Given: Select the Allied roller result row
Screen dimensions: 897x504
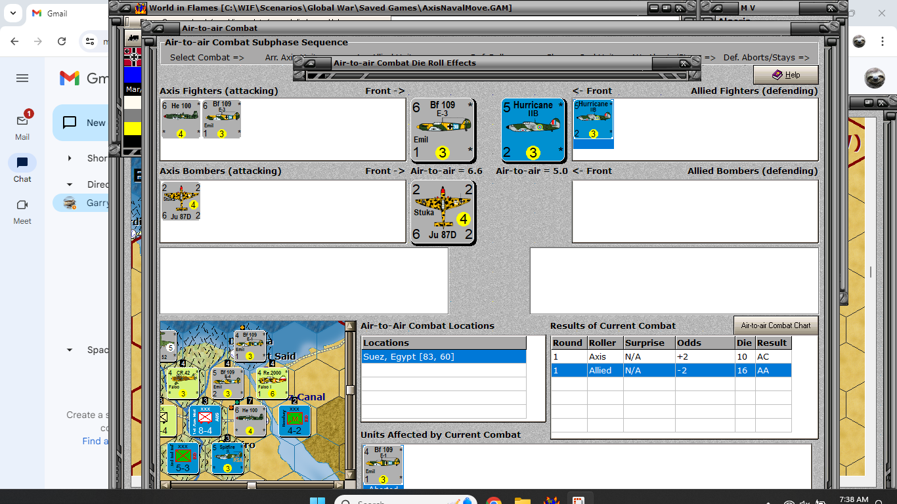Looking at the screenshot, I should pos(671,371).
